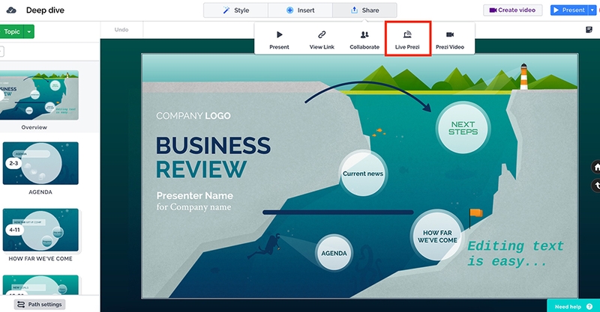Click the Create video button

[x=513, y=10]
